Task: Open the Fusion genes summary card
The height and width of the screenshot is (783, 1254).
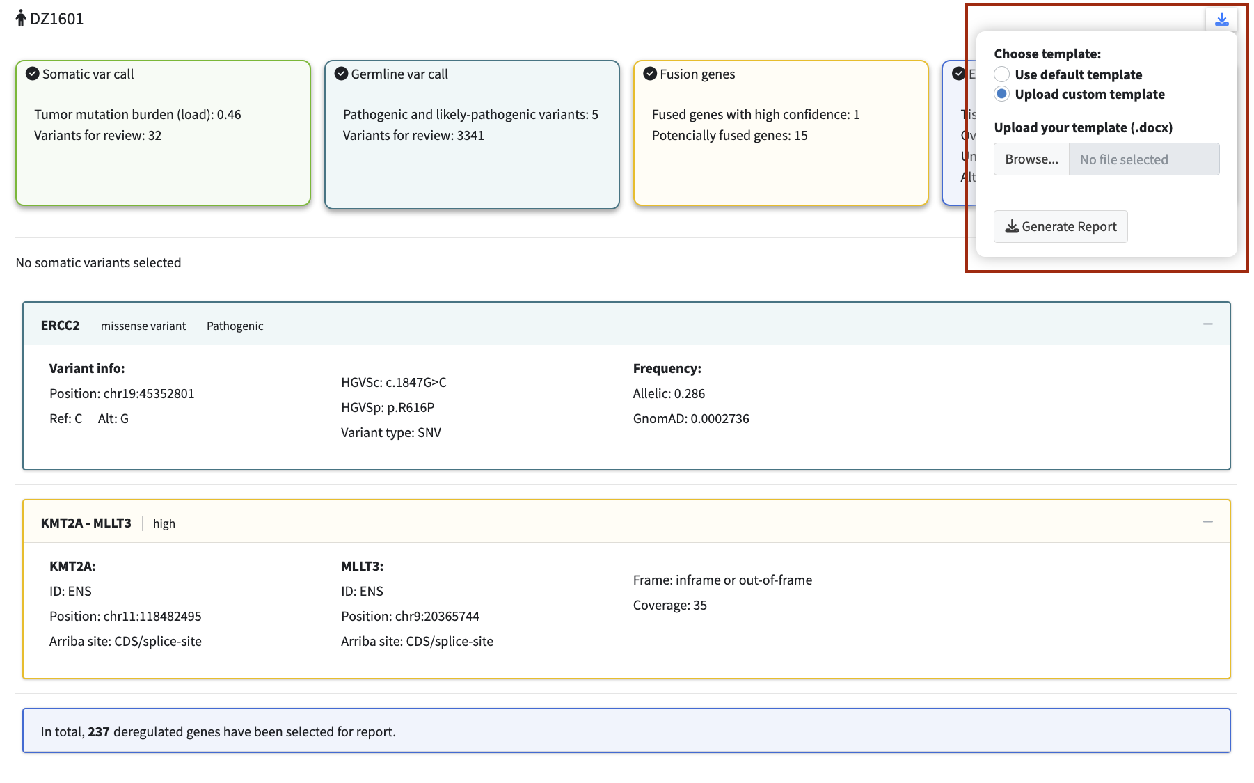Action: 781,133
